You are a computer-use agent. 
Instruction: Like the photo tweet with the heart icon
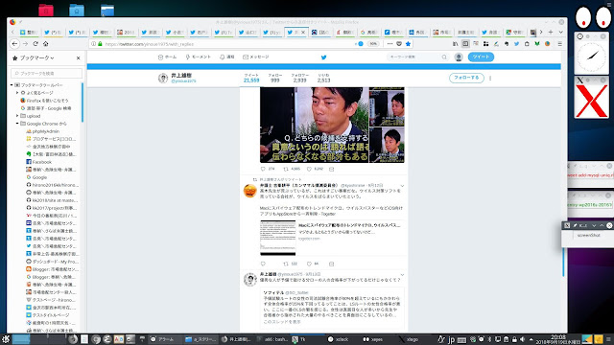click(309, 169)
